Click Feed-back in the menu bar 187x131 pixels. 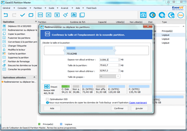(91, 8)
